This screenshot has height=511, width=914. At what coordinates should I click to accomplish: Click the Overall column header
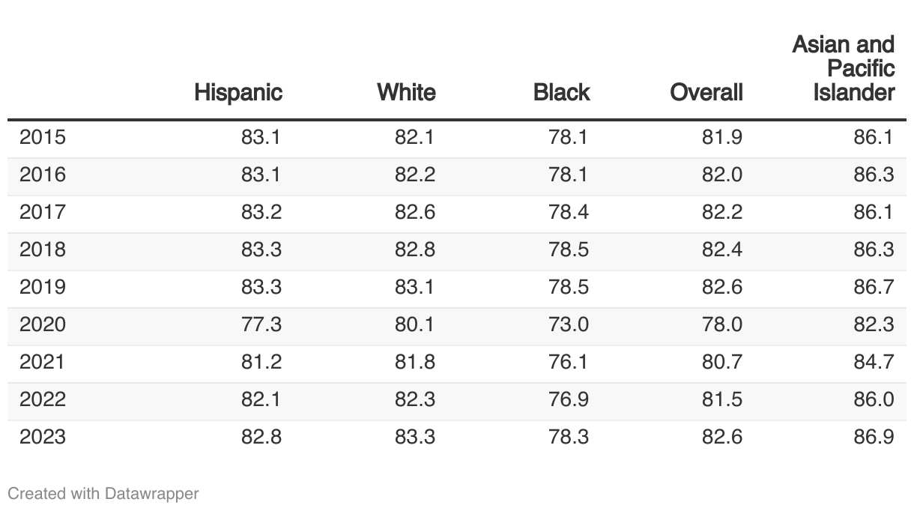coord(706,92)
